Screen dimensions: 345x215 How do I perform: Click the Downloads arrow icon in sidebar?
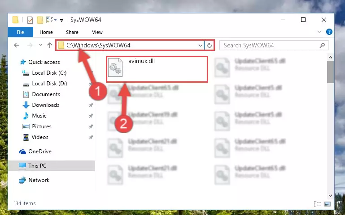pyautogui.click(x=26, y=105)
